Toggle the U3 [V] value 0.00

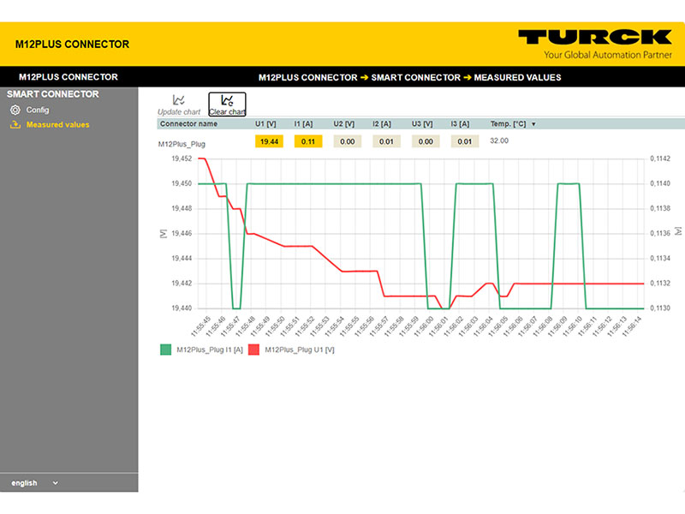[426, 141]
